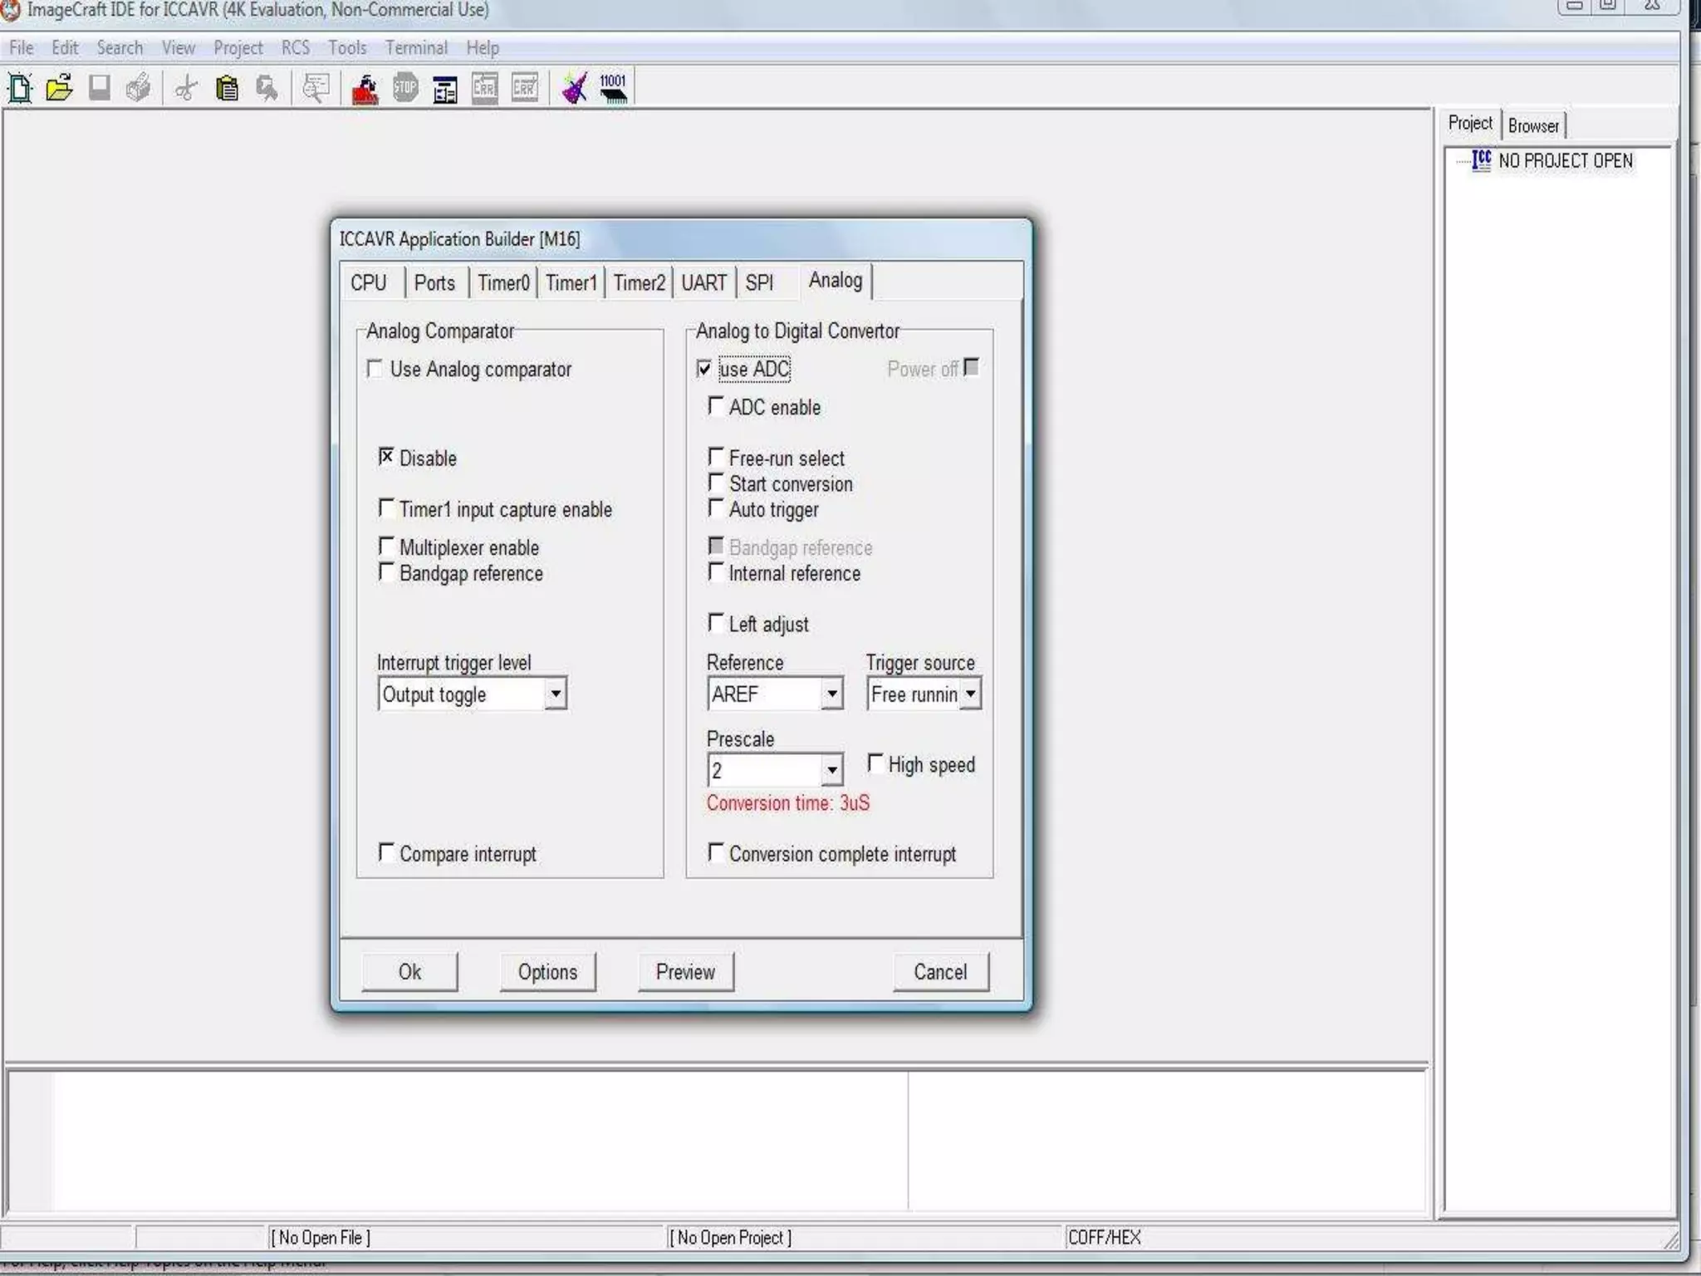Open the Project menu
The width and height of the screenshot is (1701, 1276).
238,47
